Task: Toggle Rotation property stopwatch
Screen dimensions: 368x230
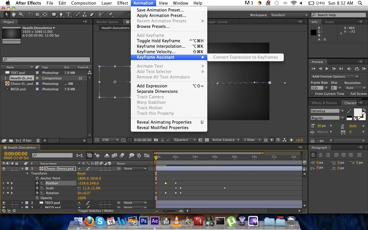Action: pyautogui.click(x=37, y=193)
